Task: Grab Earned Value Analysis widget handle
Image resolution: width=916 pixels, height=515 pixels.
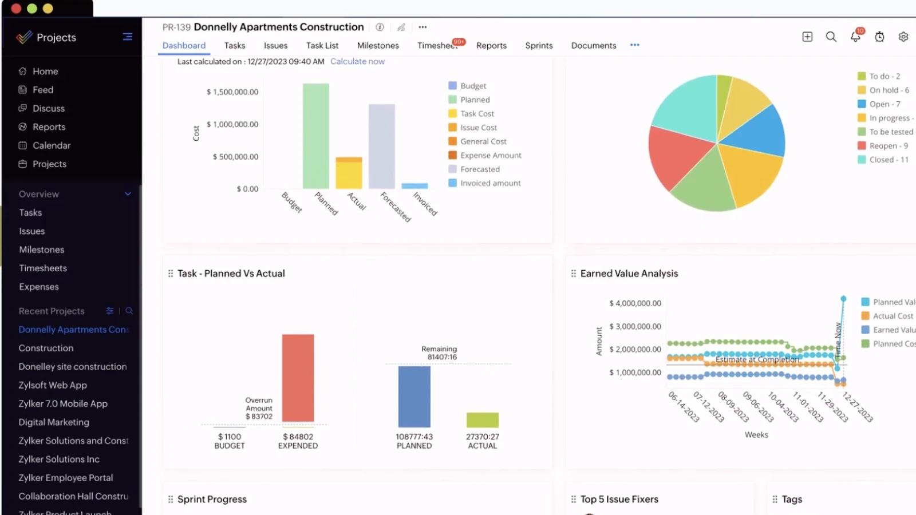Action: (x=574, y=274)
